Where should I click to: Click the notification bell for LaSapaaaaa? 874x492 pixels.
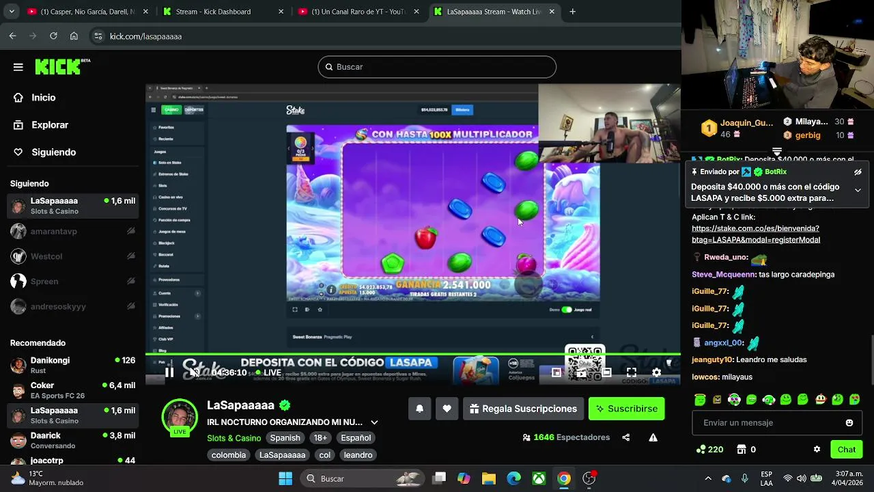tap(420, 409)
